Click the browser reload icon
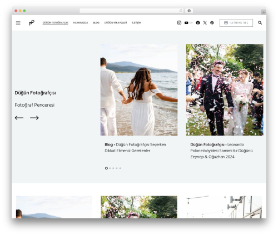 click(x=181, y=11)
